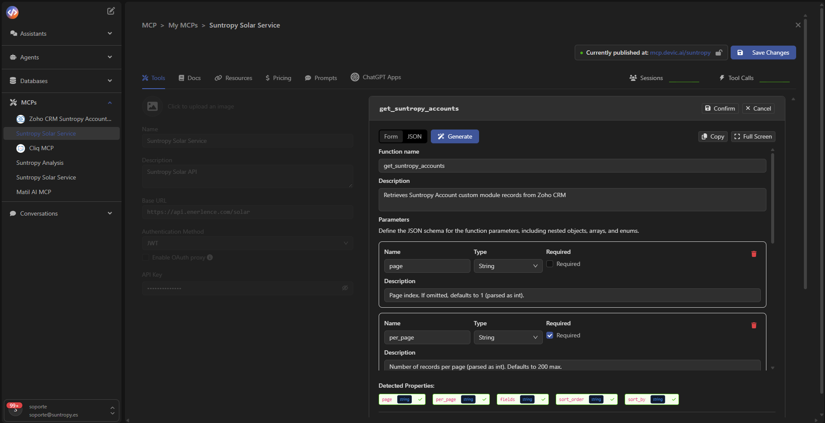Click the unlock icon beside published URL
The height and width of the screenshot is (423, 825).
(719, 52)
